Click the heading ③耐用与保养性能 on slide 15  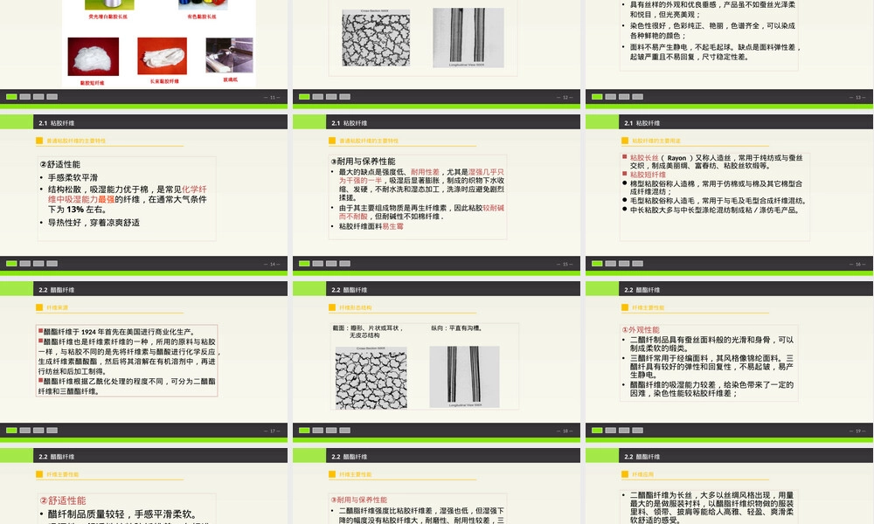[363, 162]
